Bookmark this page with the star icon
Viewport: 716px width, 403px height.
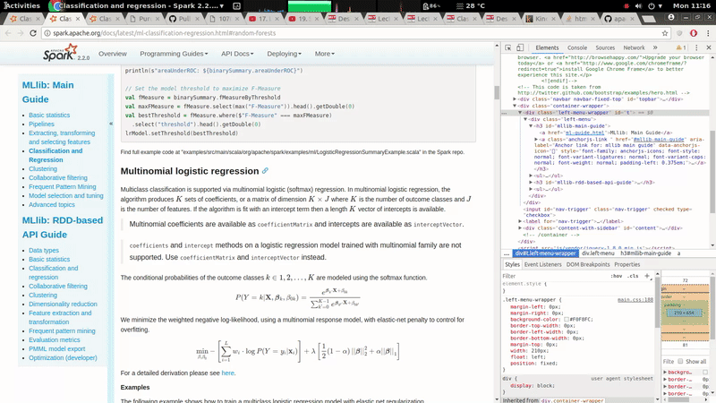point(665,33)
